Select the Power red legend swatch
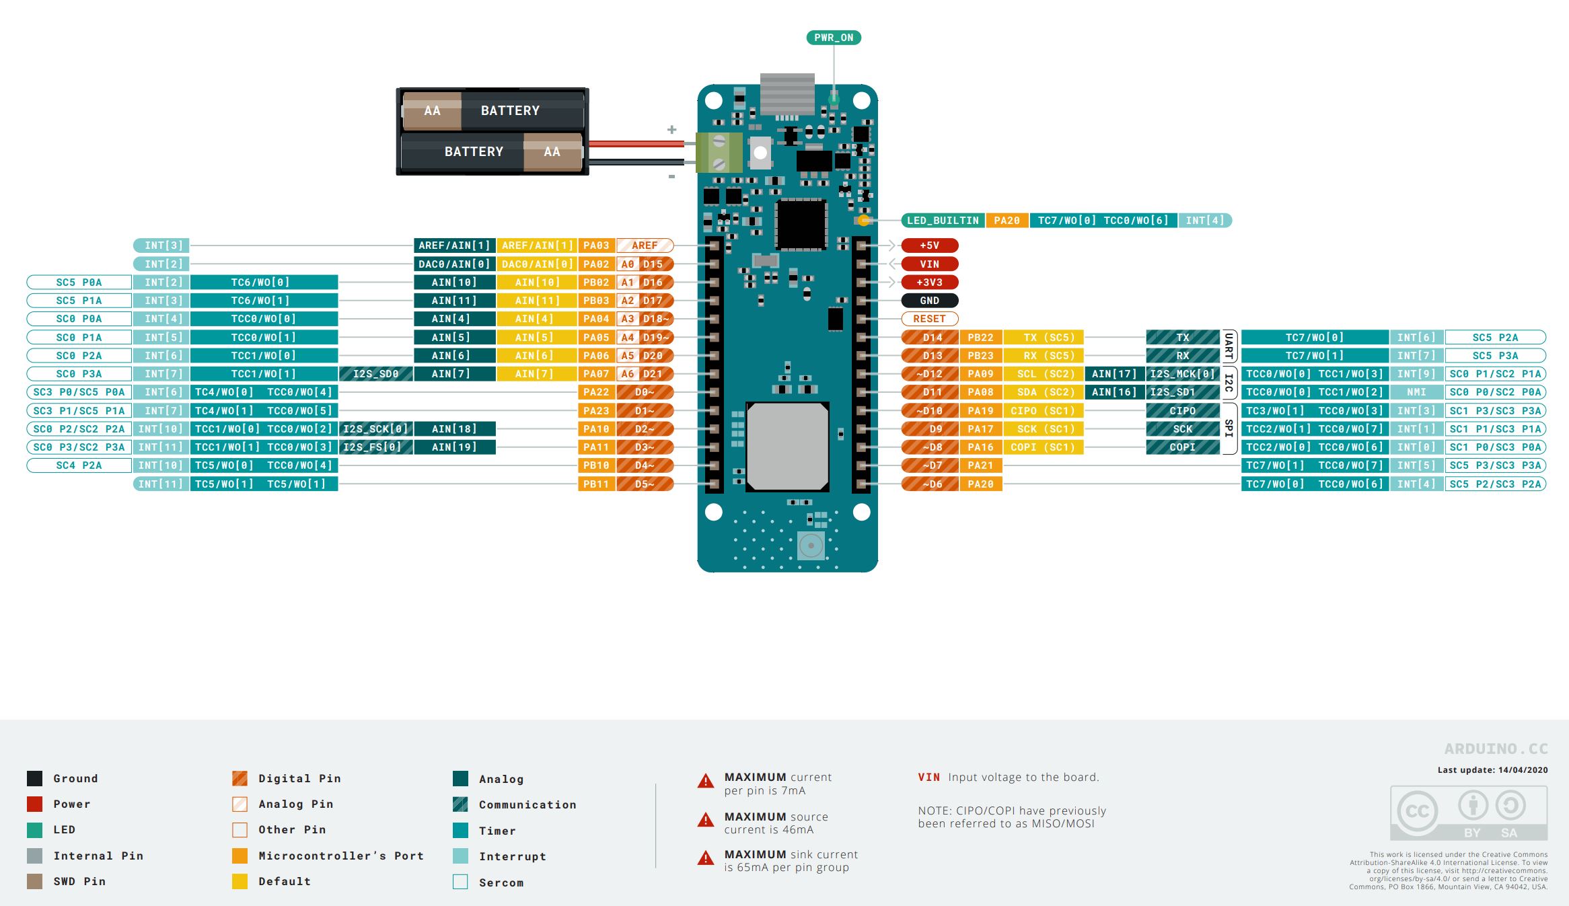Screen dimensions: 1569x906 [34, 804]
